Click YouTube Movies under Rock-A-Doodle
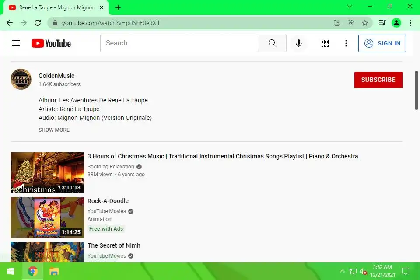 pos(107,211)
